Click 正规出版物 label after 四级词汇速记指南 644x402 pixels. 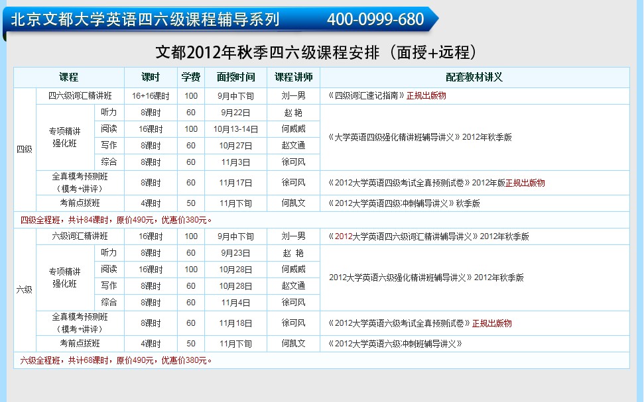click(x=426, y=95)
